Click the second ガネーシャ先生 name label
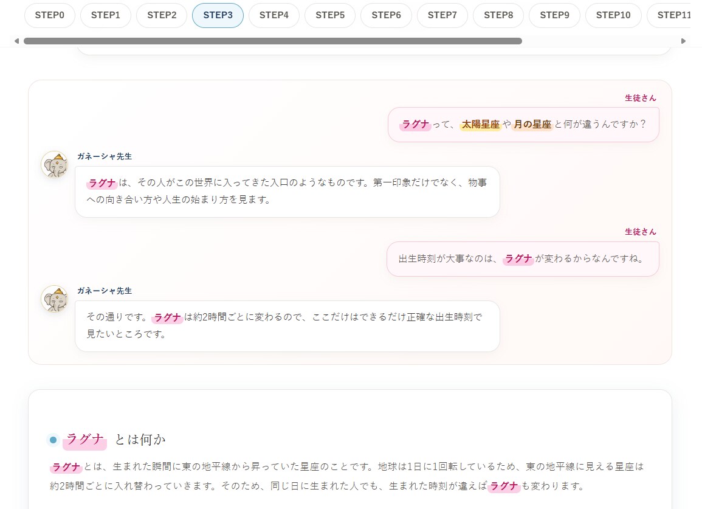This screenshot has width=702, height=509. coord(105,291)
